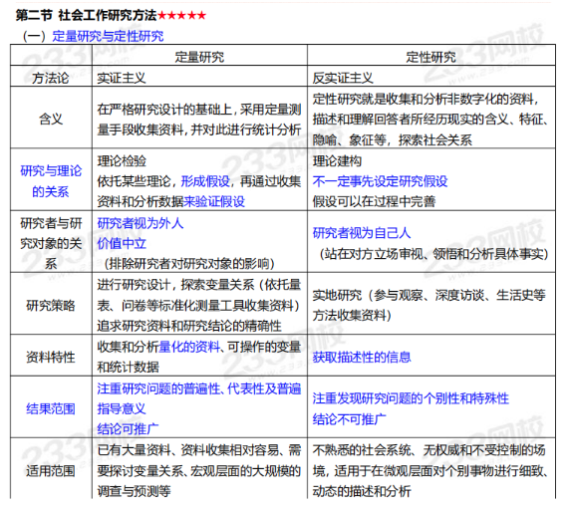Click the text 不熟悉的社会系统

(x=362, y=450)
